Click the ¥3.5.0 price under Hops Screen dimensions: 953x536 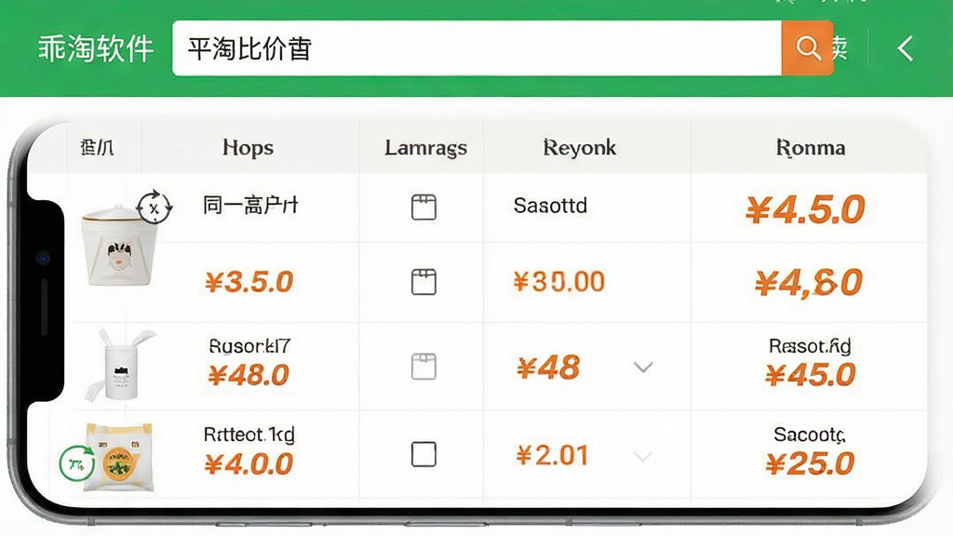pyautogui.click(x=249, y=282)
